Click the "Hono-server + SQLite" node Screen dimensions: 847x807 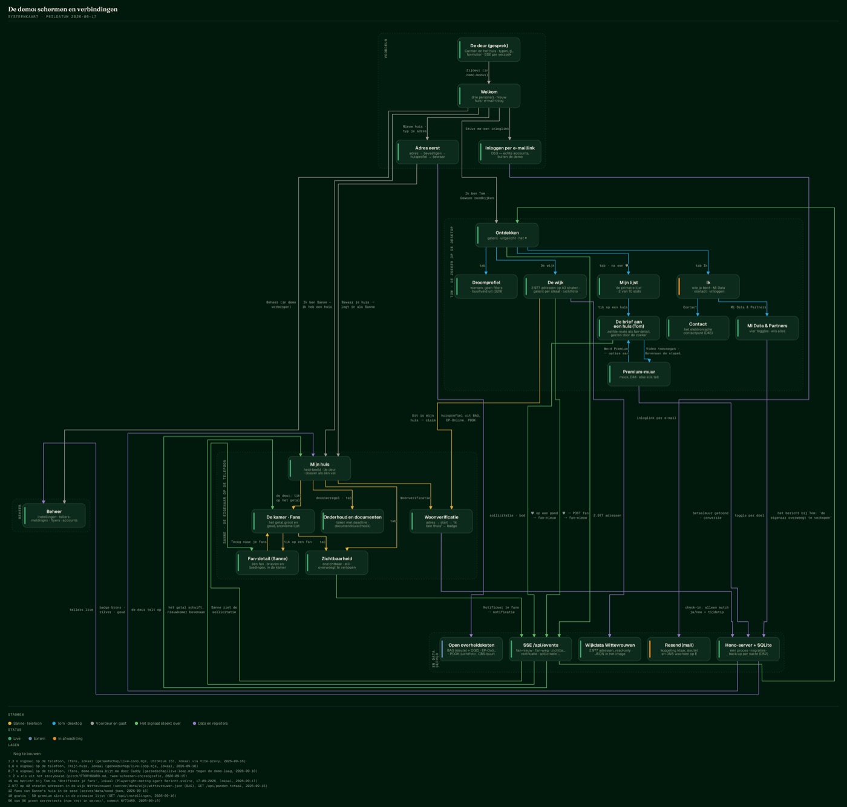click(x=748, y=649)
